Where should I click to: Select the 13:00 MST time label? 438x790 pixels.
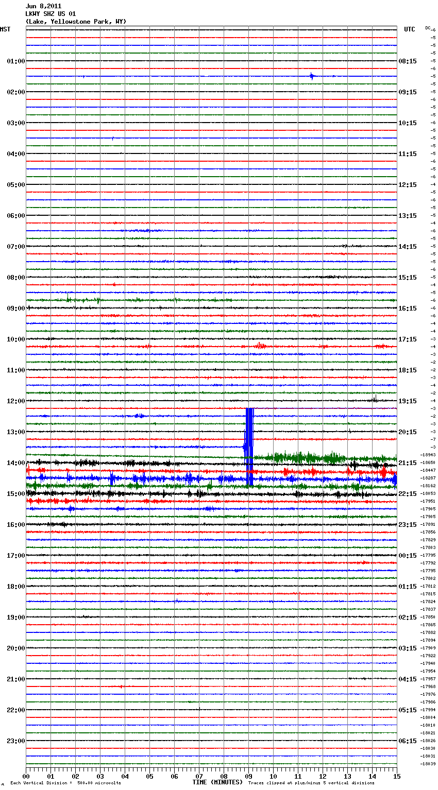click(x=15, y=432)
